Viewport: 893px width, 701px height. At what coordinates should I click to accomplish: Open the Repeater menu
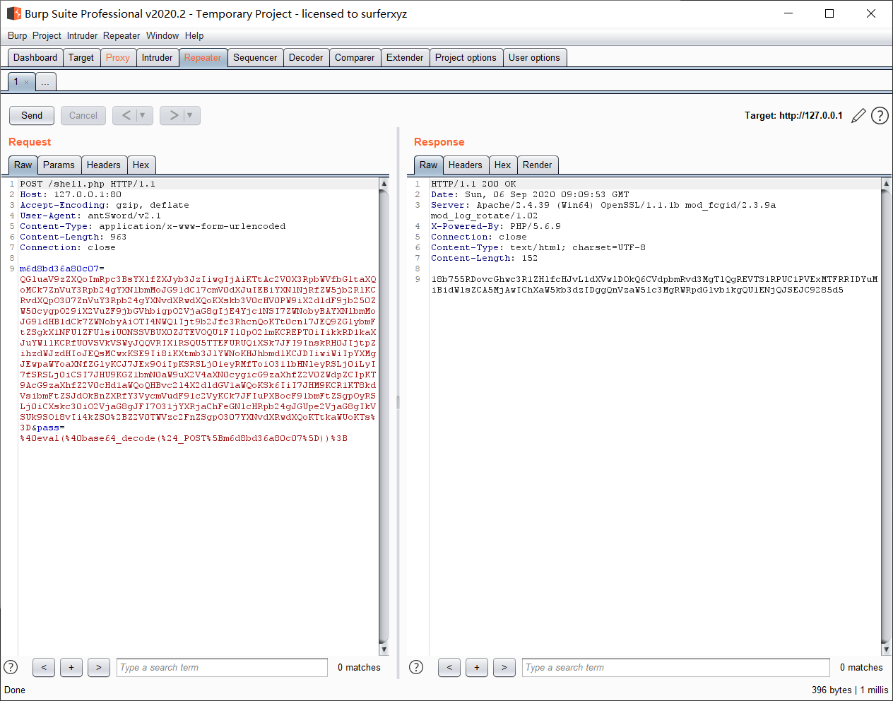click(x=122, y=35)
